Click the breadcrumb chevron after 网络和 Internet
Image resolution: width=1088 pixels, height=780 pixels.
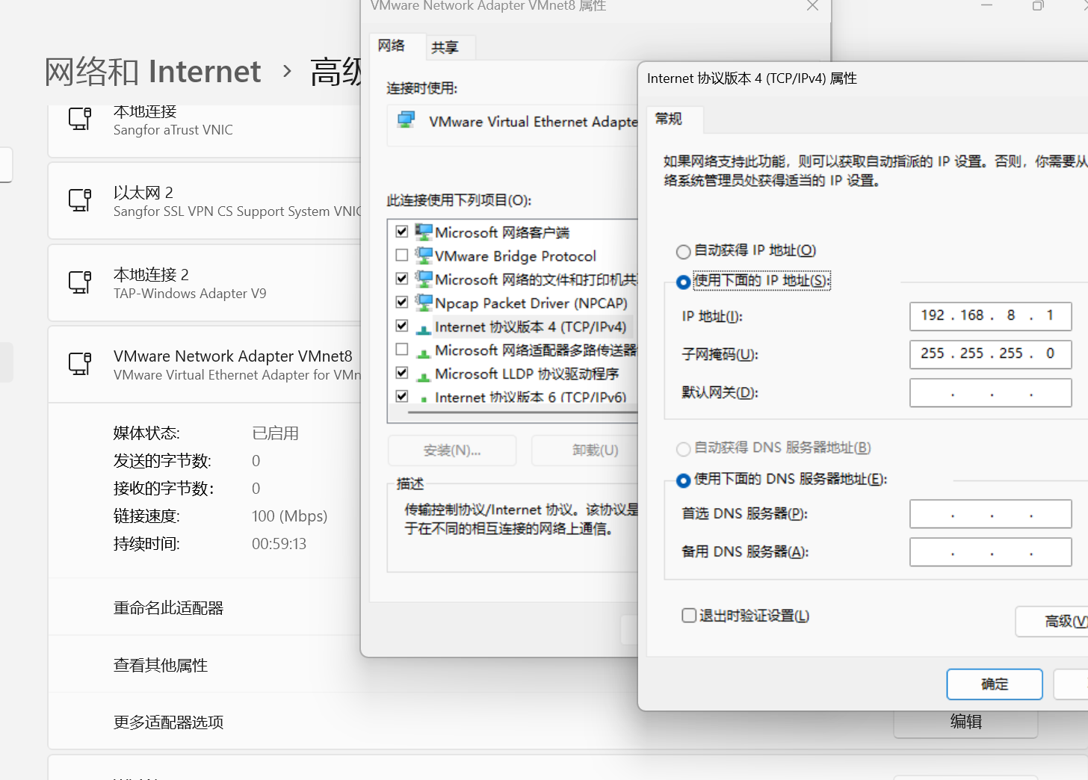tap(287, 72)
